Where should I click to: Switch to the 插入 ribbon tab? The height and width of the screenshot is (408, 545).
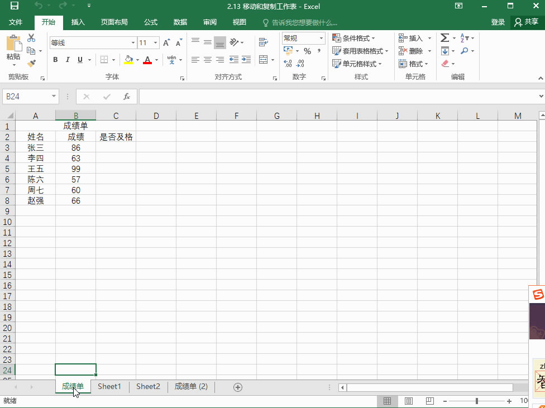[x=78, y=22]
